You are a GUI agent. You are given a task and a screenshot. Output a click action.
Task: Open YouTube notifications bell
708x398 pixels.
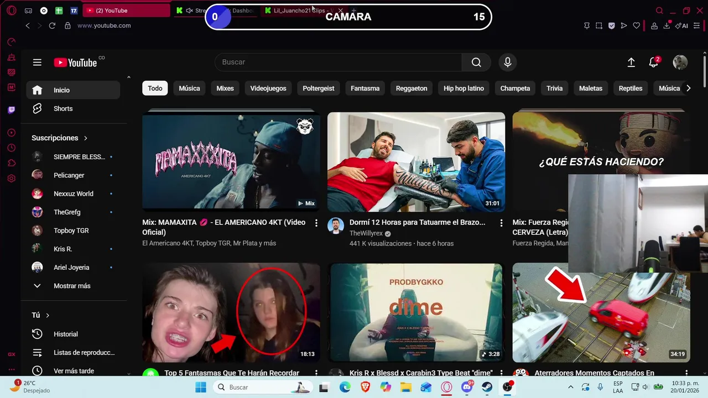click(654, 62)
